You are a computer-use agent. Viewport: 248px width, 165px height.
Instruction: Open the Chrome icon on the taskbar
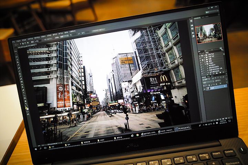pos(137,135)
